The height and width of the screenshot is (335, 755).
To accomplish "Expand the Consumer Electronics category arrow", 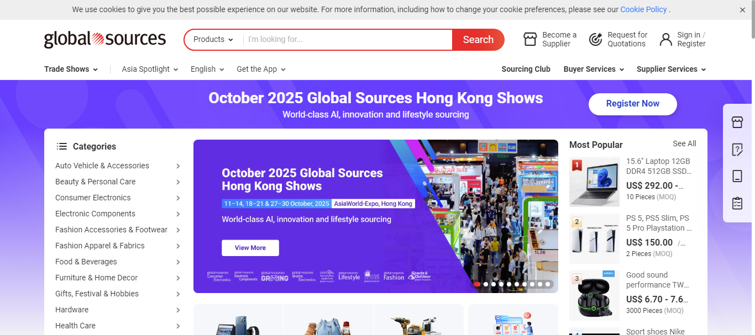I will [178, 198].
